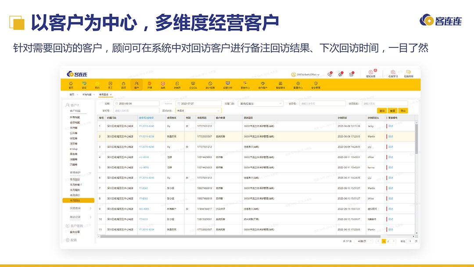Click the 会员号/系统号 column header
Screen dimensions: 474x267
146,118
